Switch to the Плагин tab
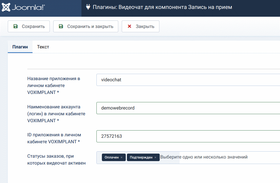Viewport: 280px width, 183px height. point(20,47)
